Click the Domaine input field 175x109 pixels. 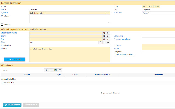click(159, 46)
